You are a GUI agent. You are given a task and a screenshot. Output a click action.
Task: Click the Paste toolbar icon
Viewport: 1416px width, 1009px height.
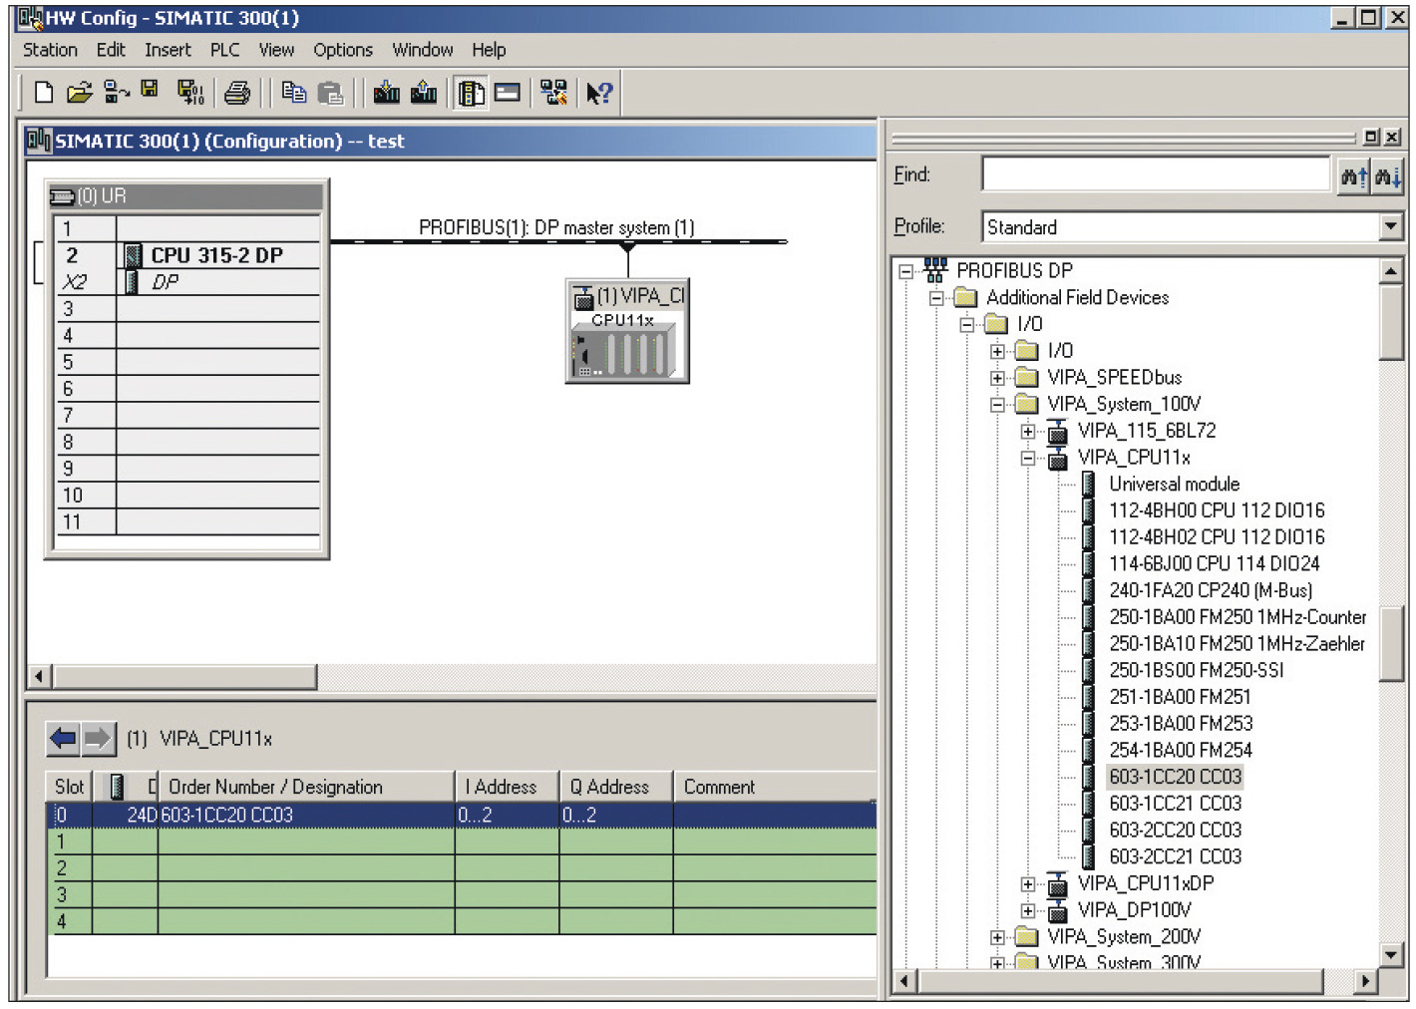coord(330,93)
